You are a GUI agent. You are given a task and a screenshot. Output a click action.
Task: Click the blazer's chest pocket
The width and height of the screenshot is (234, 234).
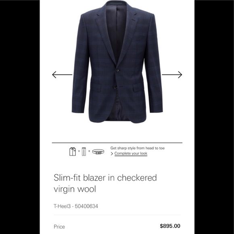(x=140, y=36)
